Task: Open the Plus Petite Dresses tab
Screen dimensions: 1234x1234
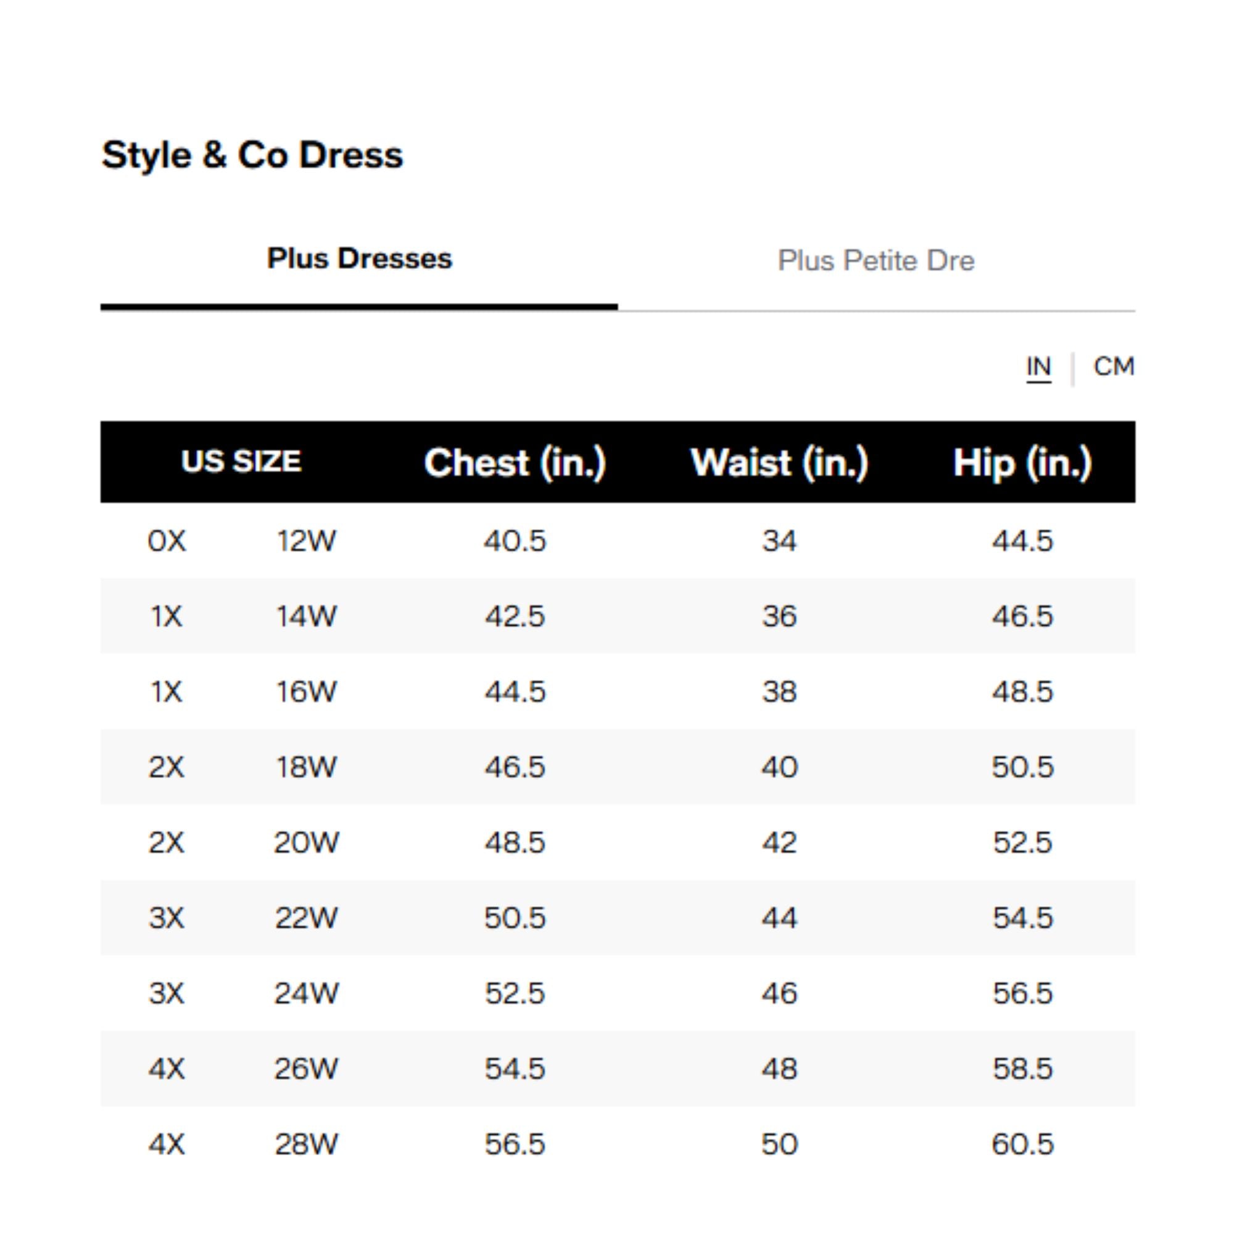Action: (x=876, y=260)
